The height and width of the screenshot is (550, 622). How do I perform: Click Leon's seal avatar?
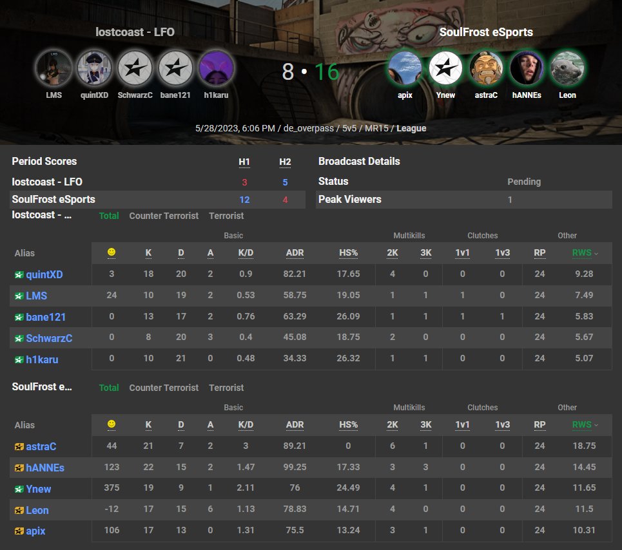pyautogui.click(x=567, y=67)
